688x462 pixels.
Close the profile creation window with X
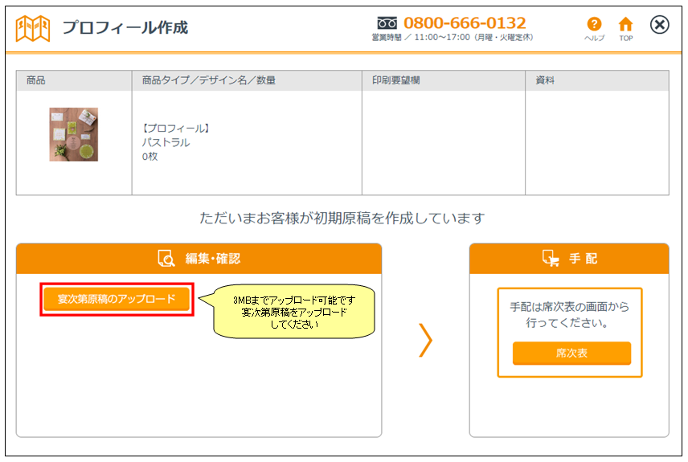pos(659,25)
